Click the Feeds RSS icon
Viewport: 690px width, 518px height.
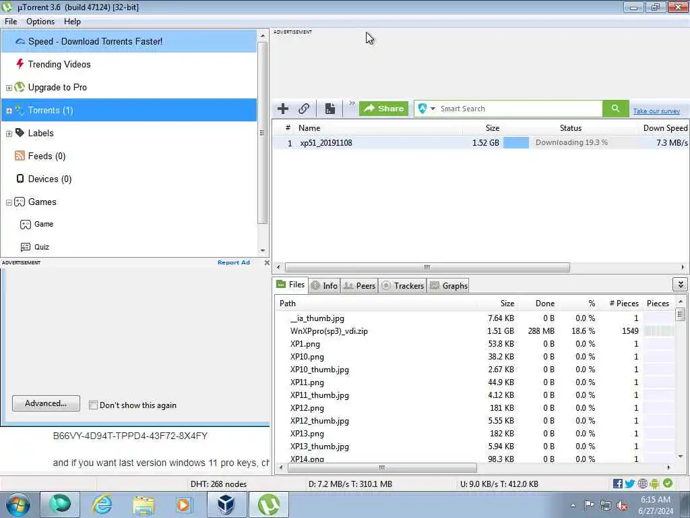20,156
